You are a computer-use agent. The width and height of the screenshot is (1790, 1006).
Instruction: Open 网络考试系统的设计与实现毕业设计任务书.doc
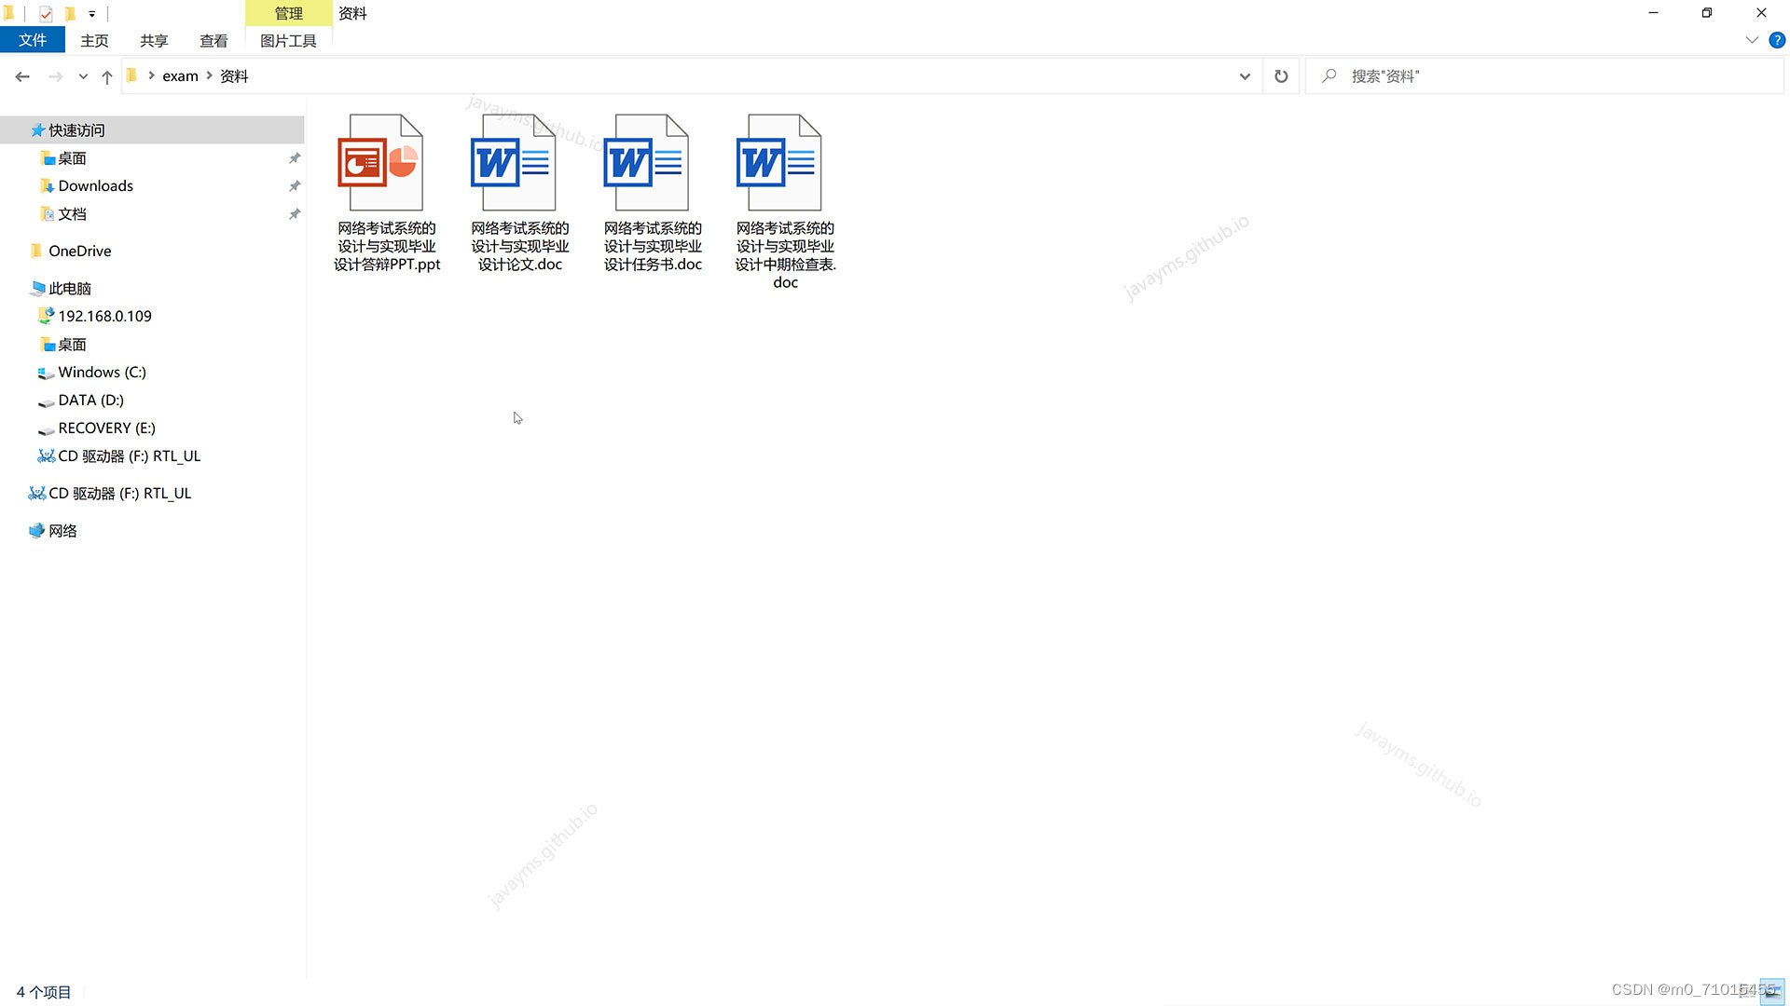(652, 159)
